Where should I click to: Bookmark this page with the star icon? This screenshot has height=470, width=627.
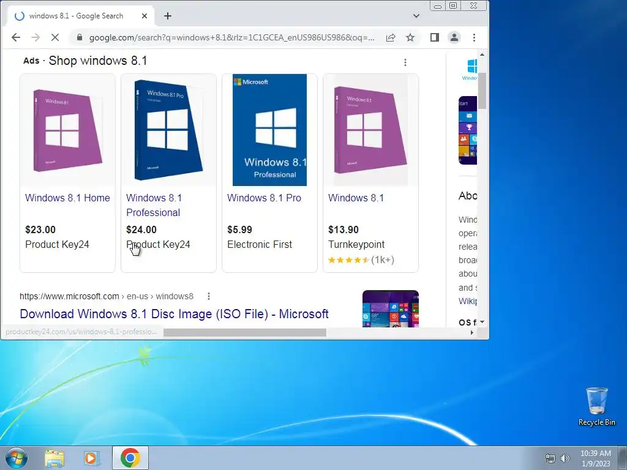(x=410, y=37)
